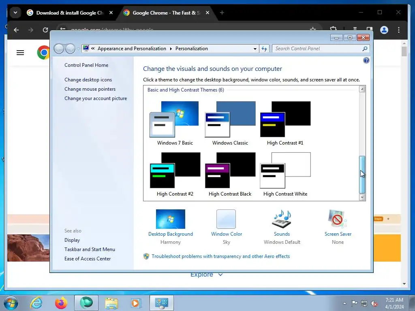The image size is (415, 311).
Task: Click Appearance and Personalization breadcrumb
Action: [132, 49]
